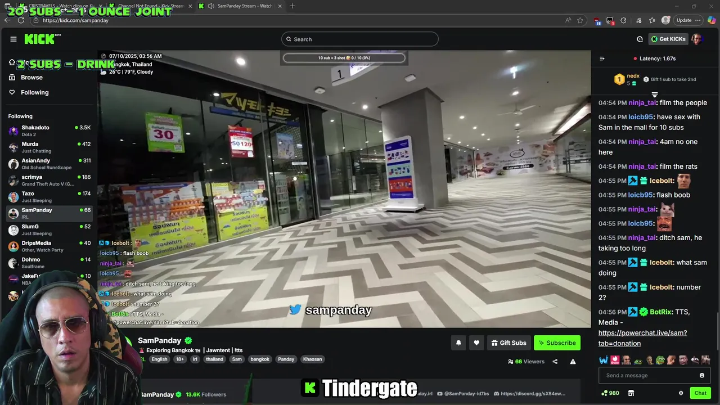Click the browser back arrow
Viewport: 720px width, 405px height.
pyautogui.click(x=7, y=20)
